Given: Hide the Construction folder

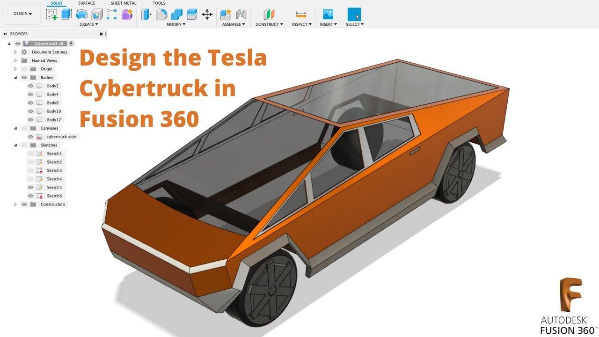Looking at the screenshot, I should (x=24, y=204).
